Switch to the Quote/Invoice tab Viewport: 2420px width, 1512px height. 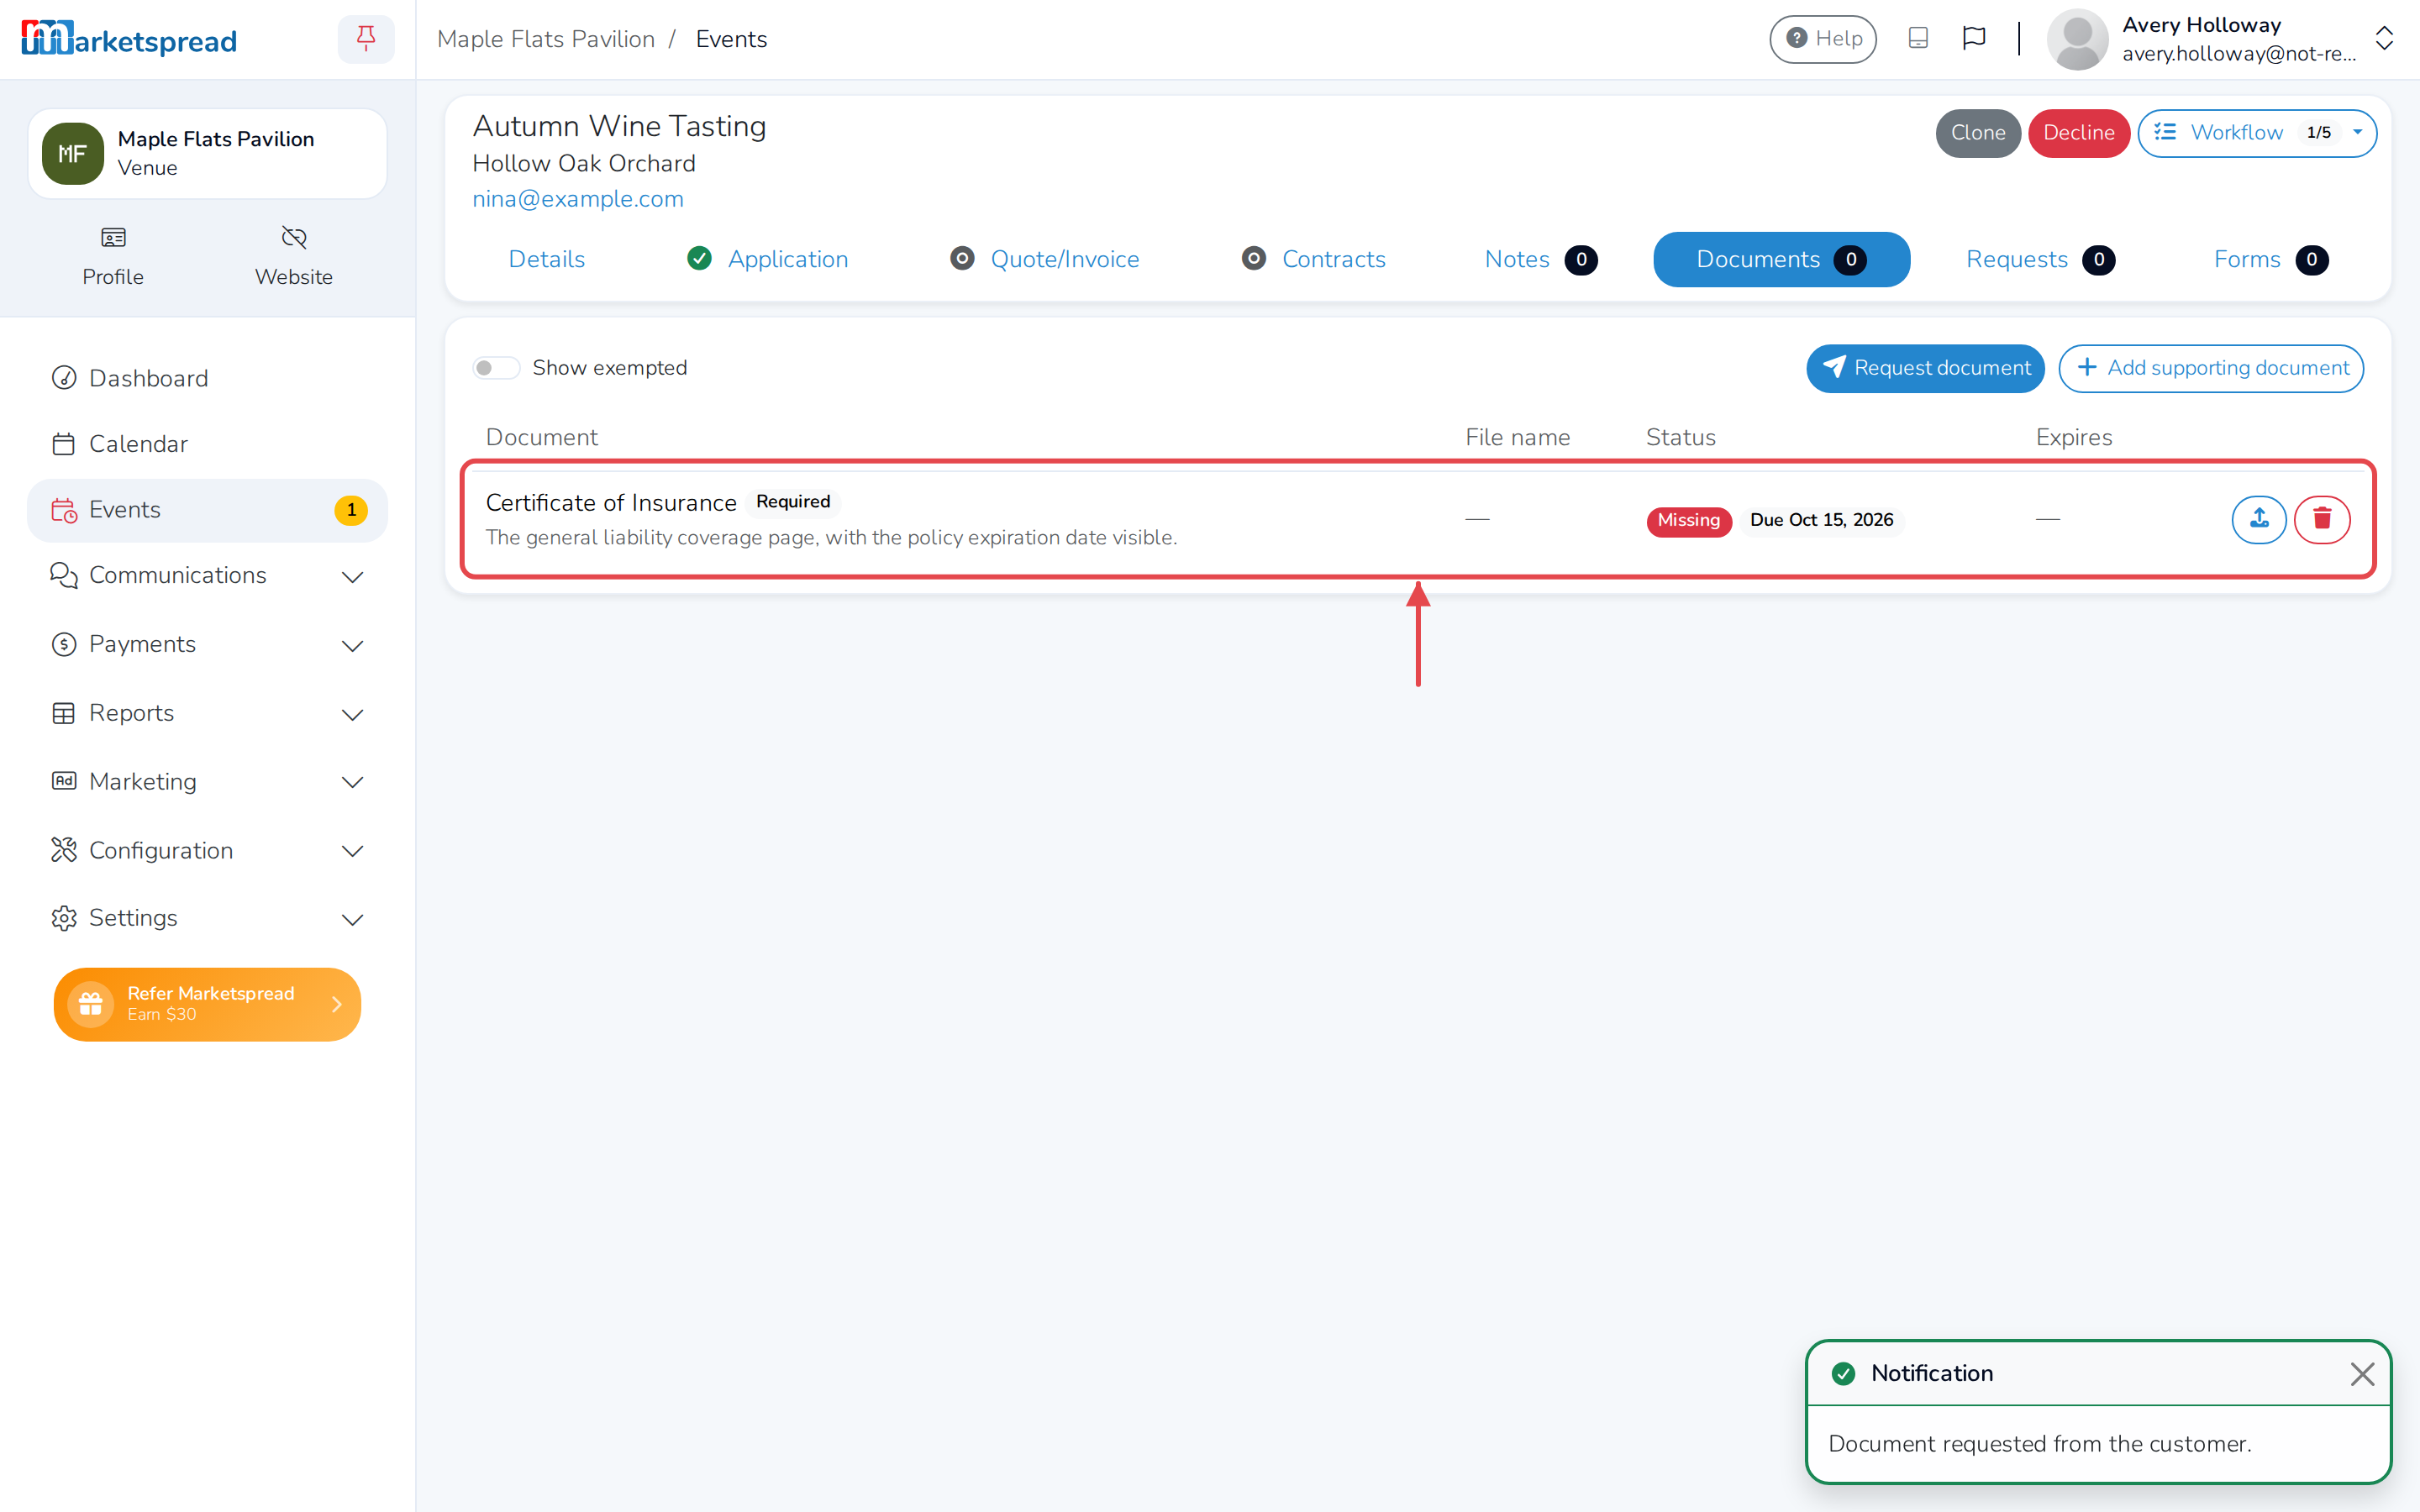coord(1045,259)
